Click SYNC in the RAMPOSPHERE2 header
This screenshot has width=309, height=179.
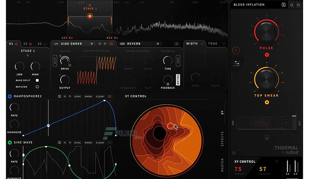(78, 97)
